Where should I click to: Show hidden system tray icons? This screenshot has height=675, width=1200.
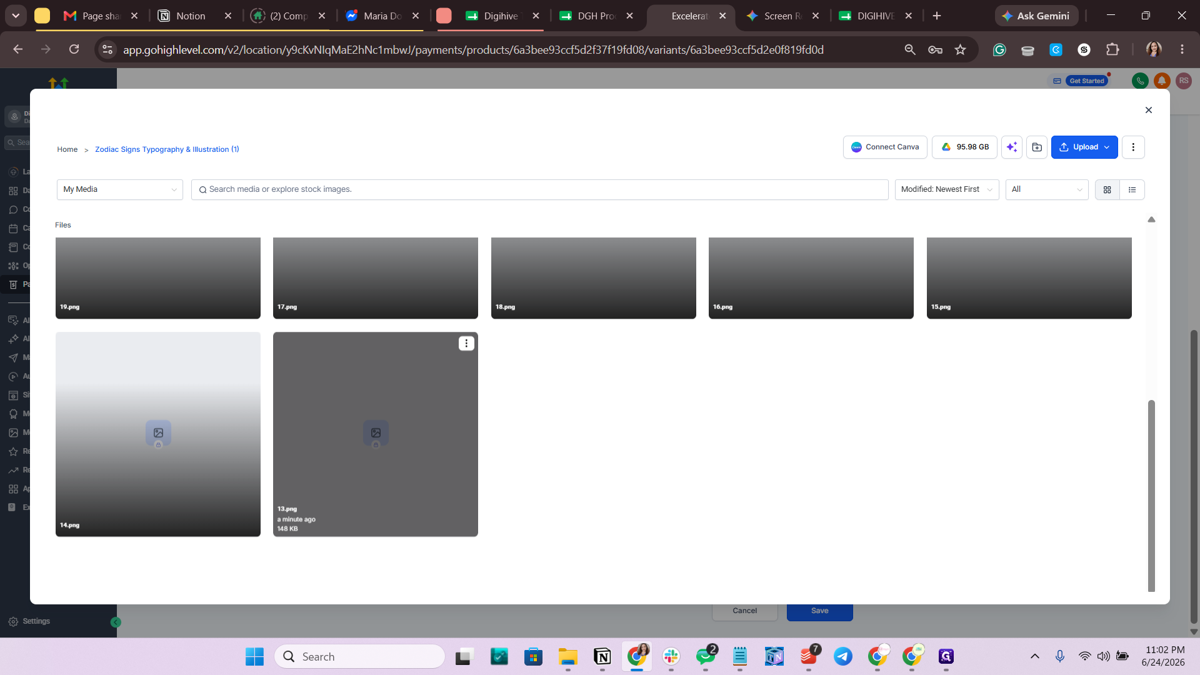click(1035, 656)
